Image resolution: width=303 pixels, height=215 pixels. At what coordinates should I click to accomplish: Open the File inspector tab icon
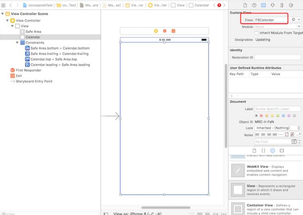click(245, 5)
